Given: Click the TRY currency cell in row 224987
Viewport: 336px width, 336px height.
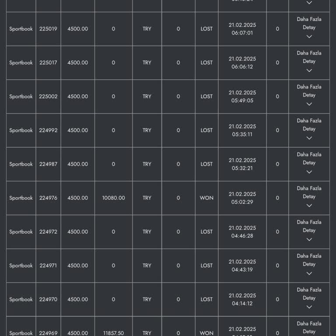Looking at the screenshot, I should point(147,164).
